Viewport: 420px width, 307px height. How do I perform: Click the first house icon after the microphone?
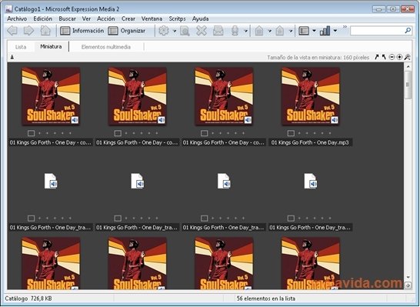point(259,31)
